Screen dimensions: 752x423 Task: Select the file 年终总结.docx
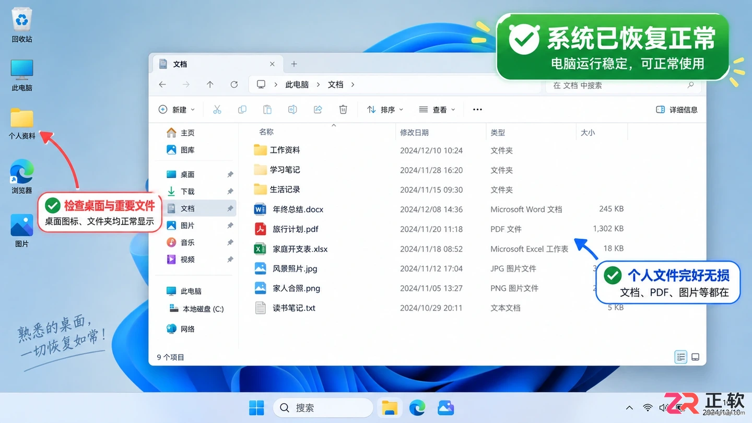coord(288,209)
